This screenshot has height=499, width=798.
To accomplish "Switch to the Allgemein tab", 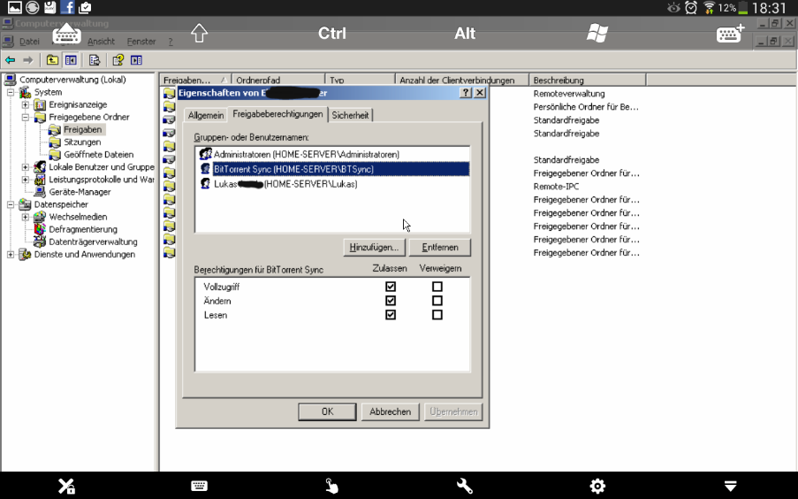I will tap(206, 115).
